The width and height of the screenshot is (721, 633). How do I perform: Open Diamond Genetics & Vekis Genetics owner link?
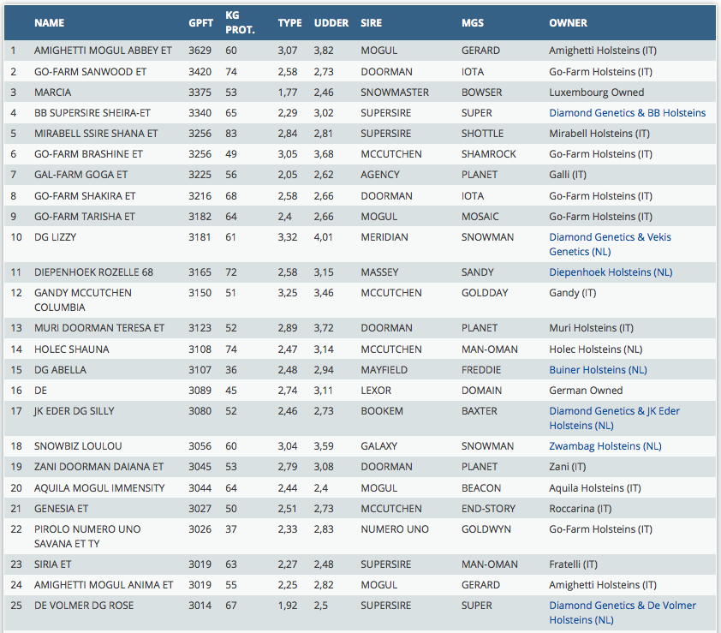[610, 237]
